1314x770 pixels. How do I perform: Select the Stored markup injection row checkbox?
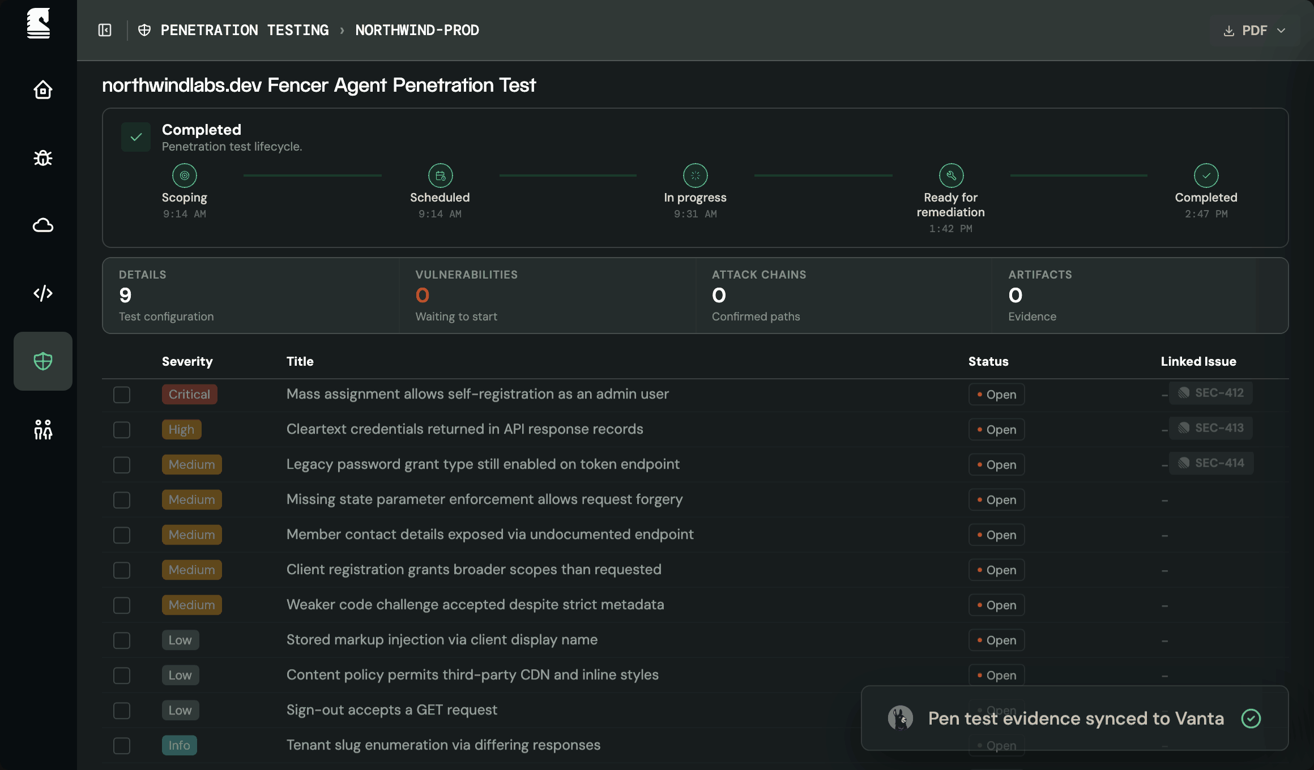pos(122,640)
